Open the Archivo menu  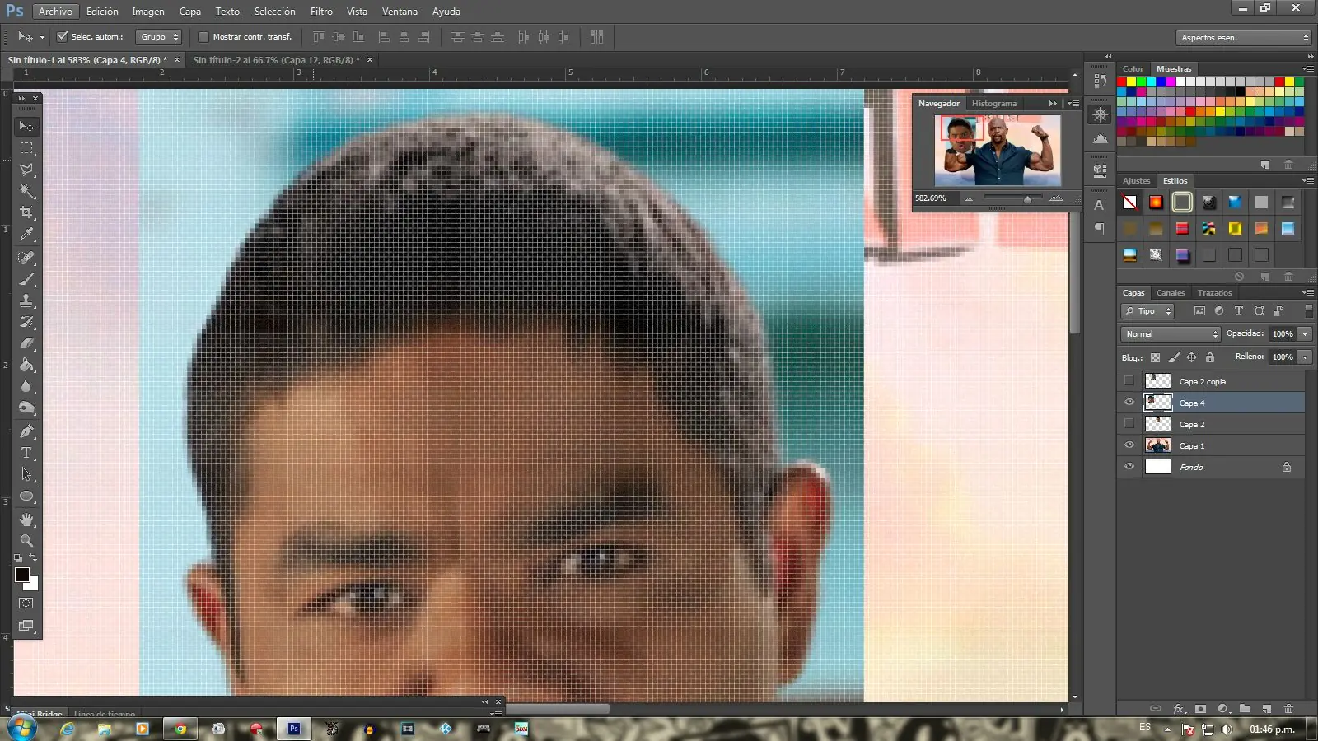click(55, 12)
